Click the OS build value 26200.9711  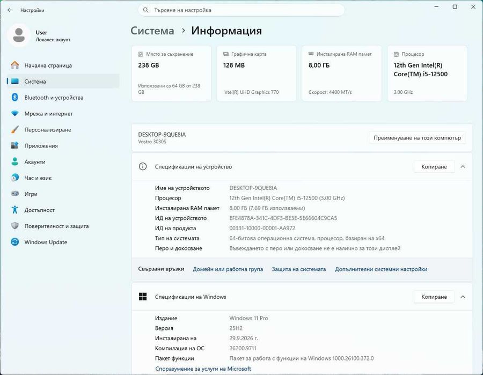pos(243,348)
